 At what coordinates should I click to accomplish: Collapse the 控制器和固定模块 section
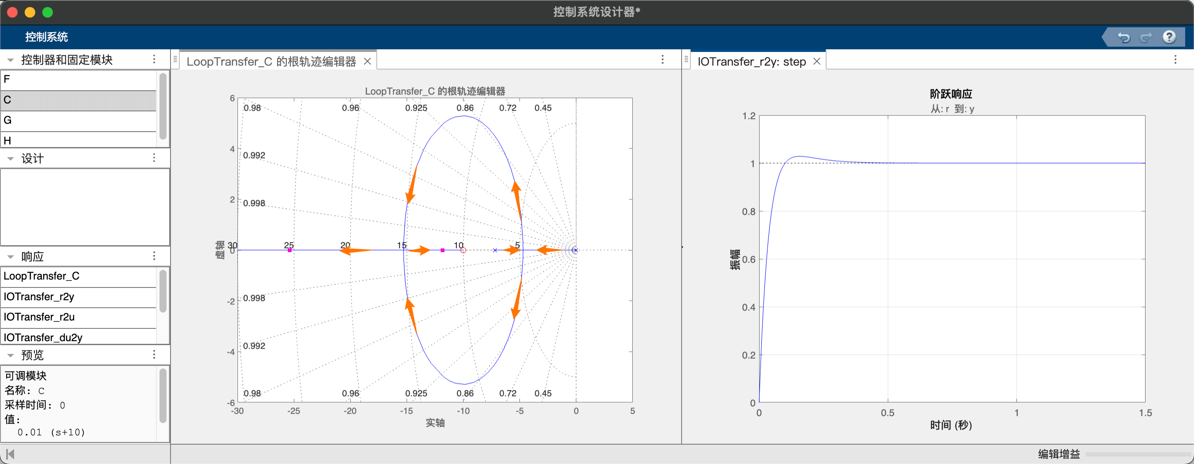[10, 60]
